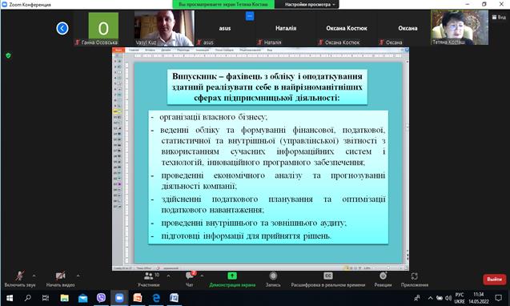This screenshot has width=510, height=306.
Task: Unmute microphone with Включить звук icon
Action: point(20,276)
